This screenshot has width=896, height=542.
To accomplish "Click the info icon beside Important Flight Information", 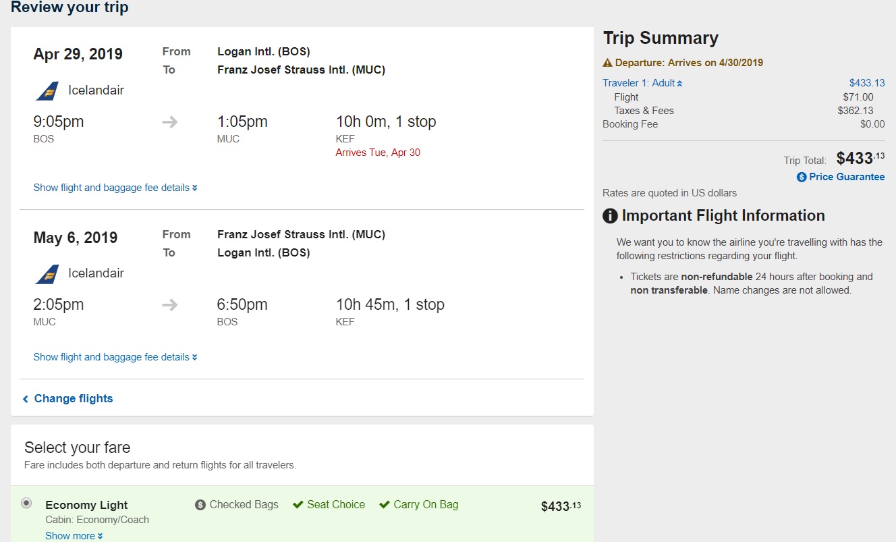I will pos(610,216).
